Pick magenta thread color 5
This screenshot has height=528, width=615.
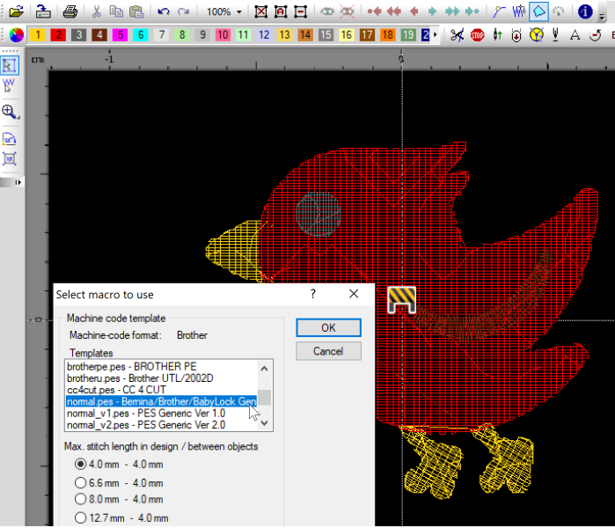[120, 35]
